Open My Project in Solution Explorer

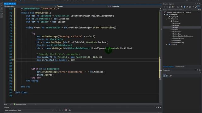click(174, 17)
